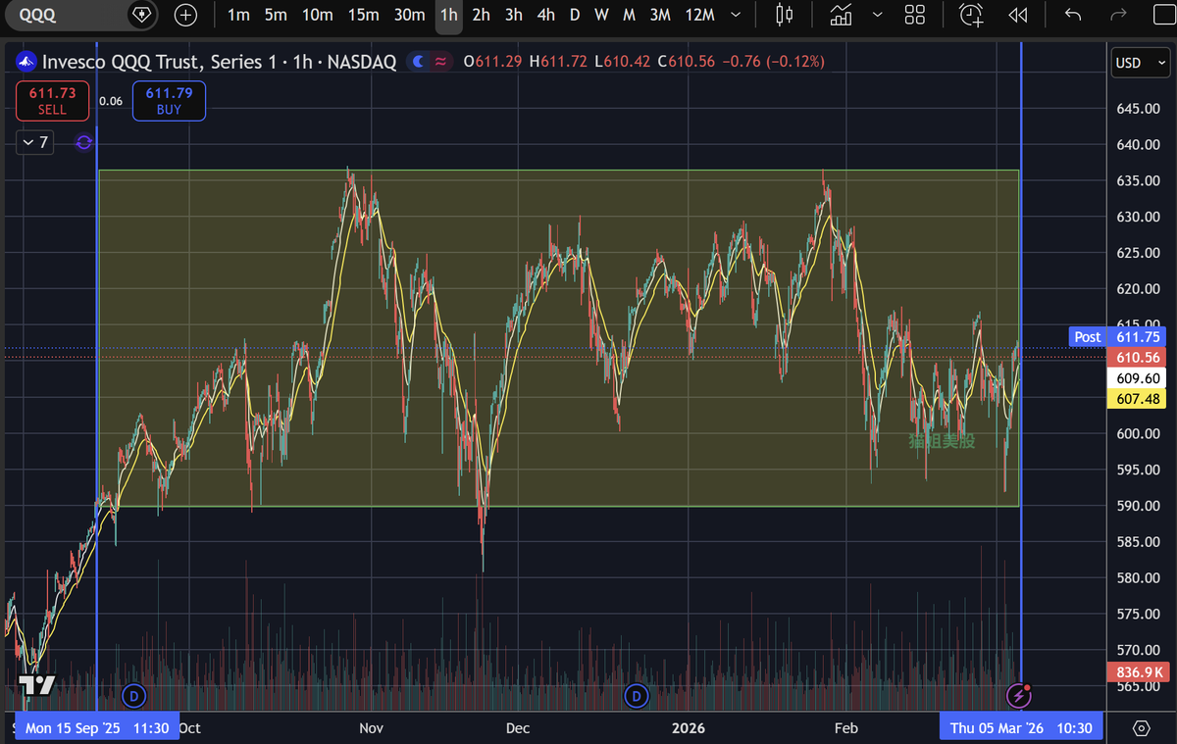Image resolution: width=1177 pixels, height=744 pixels.
Task: Switch to the W weekly timeframe
Action: point(601,15)
